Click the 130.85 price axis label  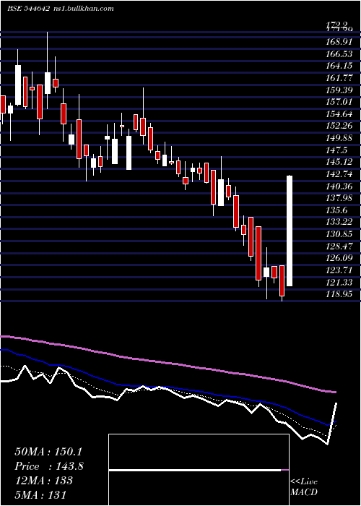pyautogui.click(x=339, y=234)
